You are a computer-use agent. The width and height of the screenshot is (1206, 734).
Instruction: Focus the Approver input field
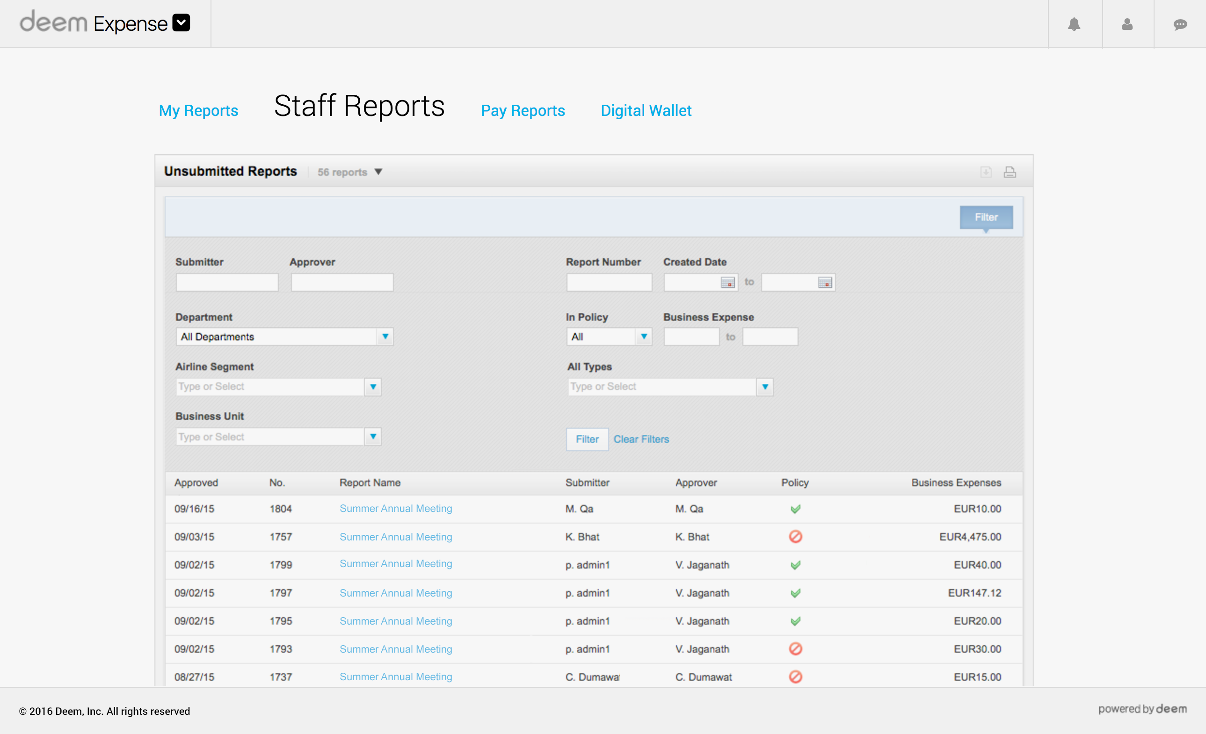tap(342, 283)
